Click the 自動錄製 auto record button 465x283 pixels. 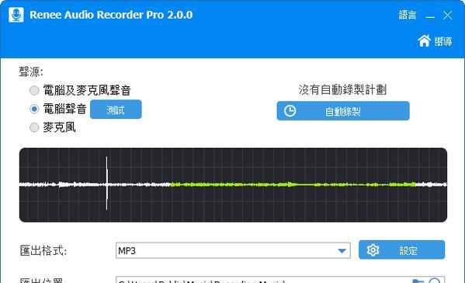coord(343,111)
